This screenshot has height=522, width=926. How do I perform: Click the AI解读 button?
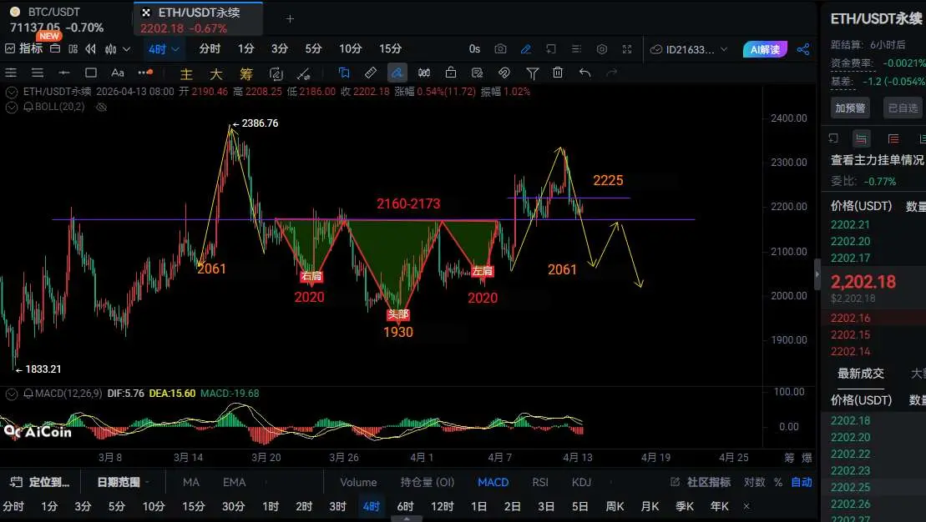click(x=766, y=49)
